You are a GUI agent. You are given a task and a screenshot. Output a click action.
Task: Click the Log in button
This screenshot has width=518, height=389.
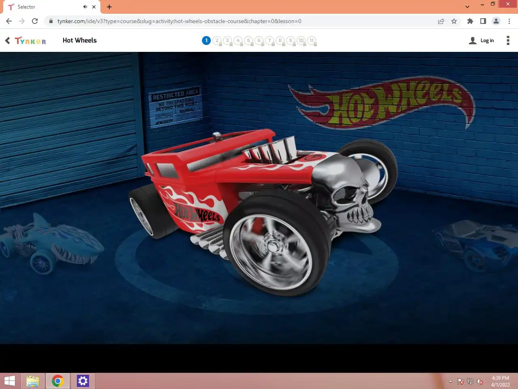pyautogui.click(x=482, y=41)
